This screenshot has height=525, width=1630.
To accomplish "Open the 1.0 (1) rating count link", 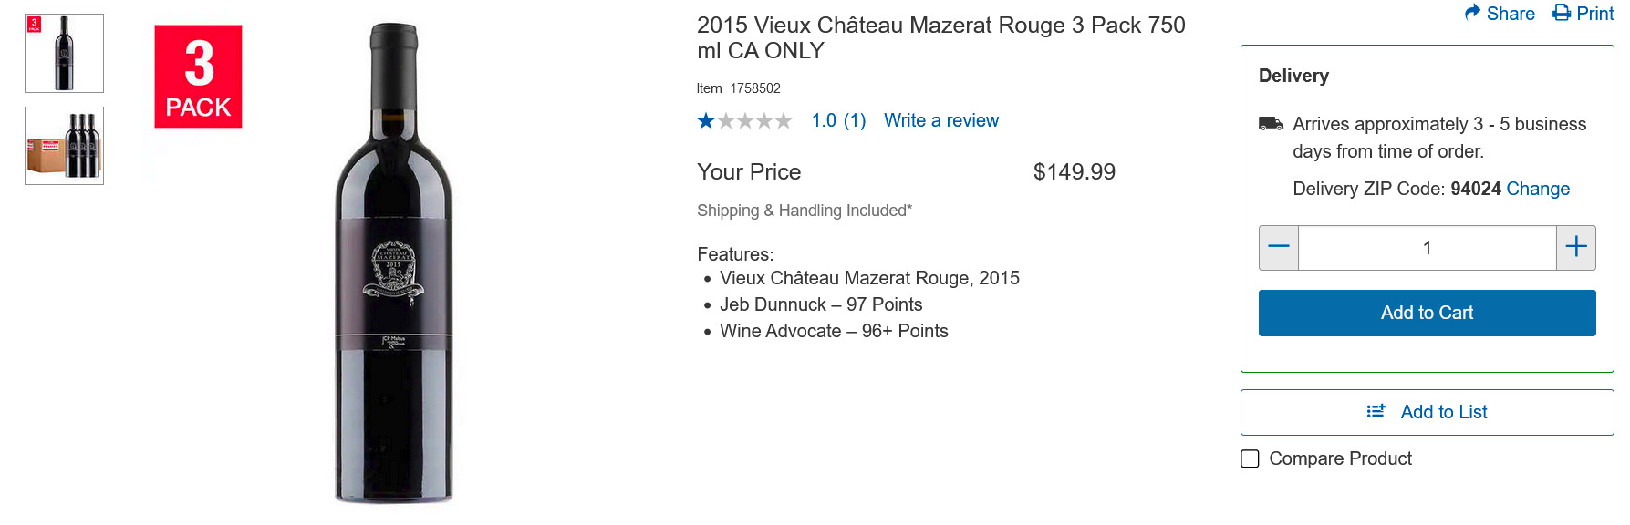I will coord(838,120).
